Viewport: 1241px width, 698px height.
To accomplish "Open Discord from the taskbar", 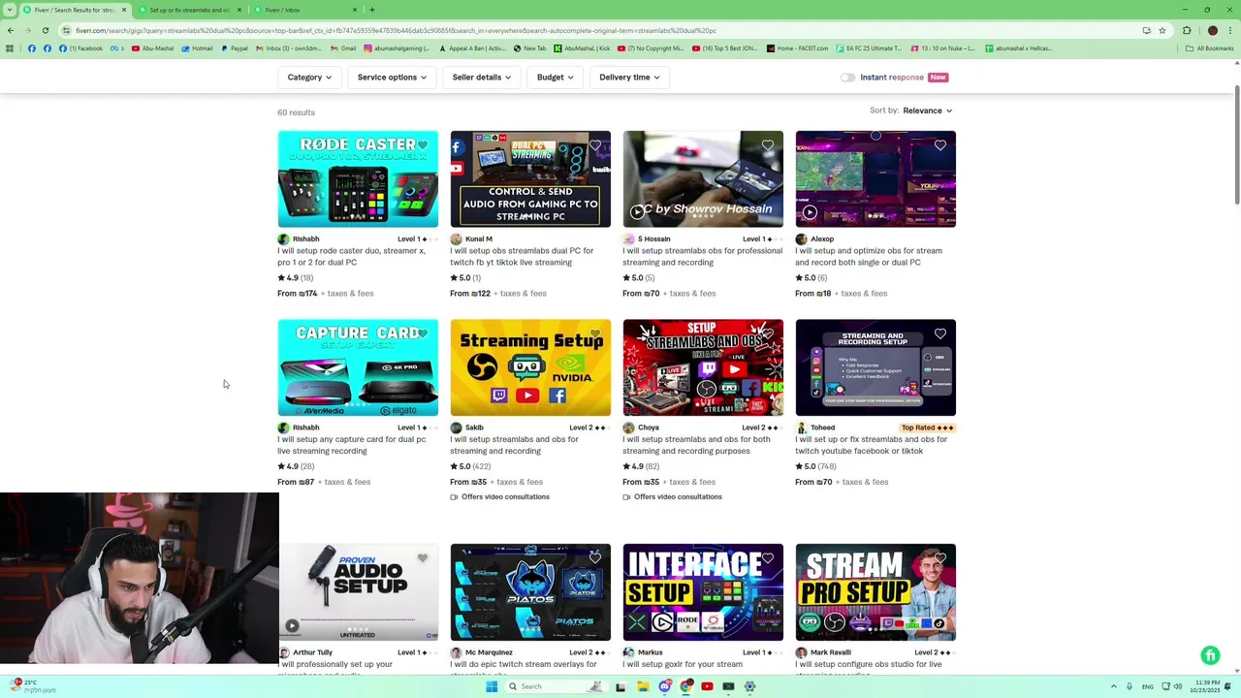I will pos(664,686).
